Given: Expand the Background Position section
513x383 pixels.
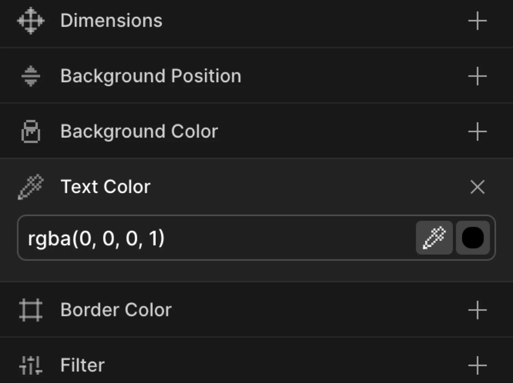Looking at the screenshot, I should tap(477, 76).
